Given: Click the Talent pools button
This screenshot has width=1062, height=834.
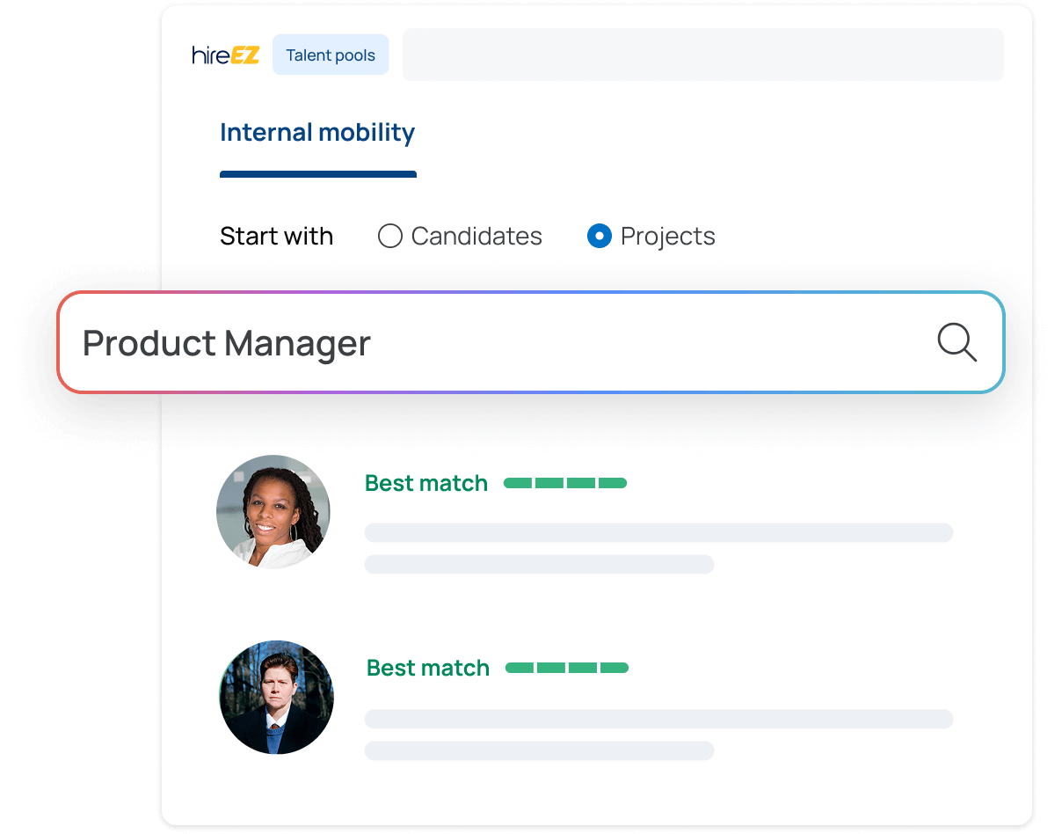Looking at the screenshot, I should click(331, 55).
